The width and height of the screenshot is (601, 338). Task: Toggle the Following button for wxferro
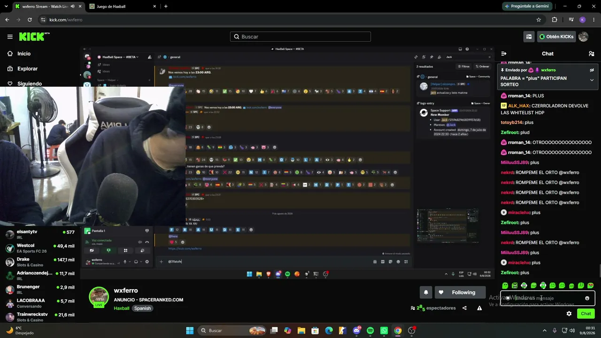click(x=460, y=292)
